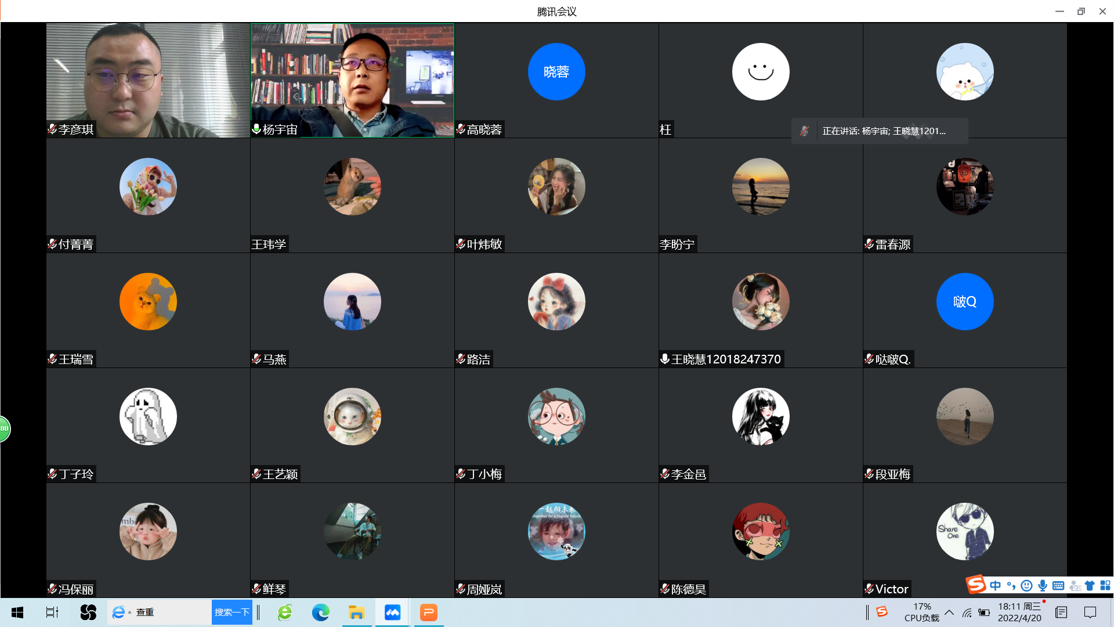Click the Sogou voice input microphone icon
Screen dimensions: 1114x627
tap(1043, 585)
